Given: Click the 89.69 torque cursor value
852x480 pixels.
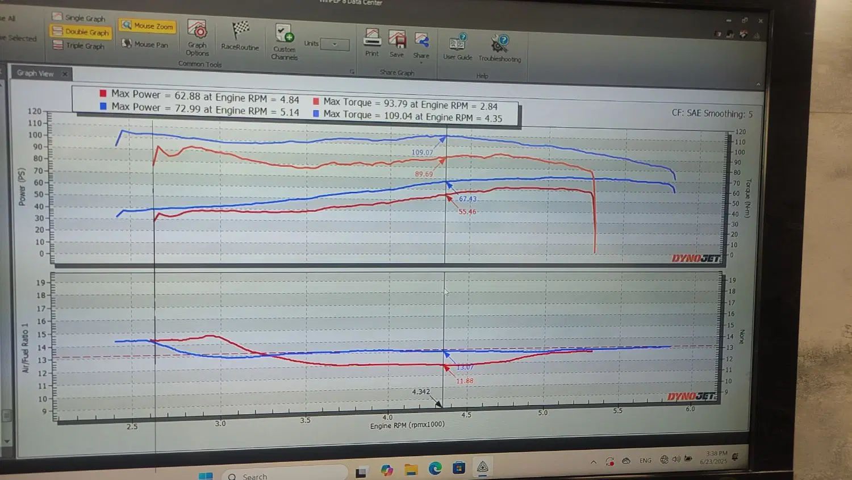Looking at the screenshot, I should pyautogui.click(x=424, y=174).
